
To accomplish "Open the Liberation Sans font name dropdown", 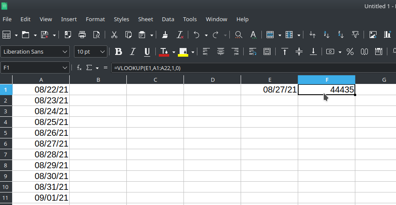I will coord(65,52).
